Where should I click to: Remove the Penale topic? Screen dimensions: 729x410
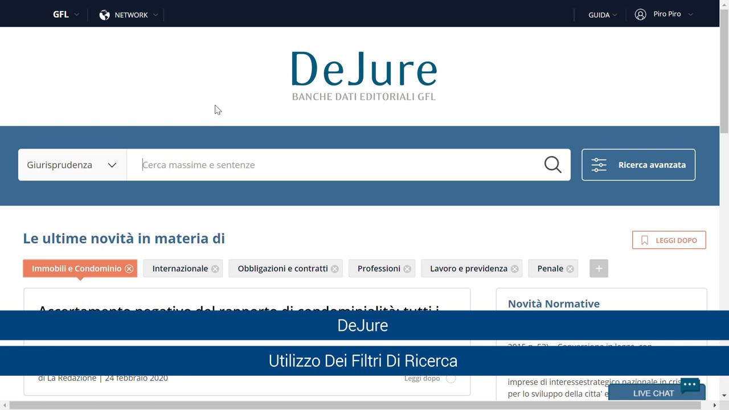[x=570, y=269]
